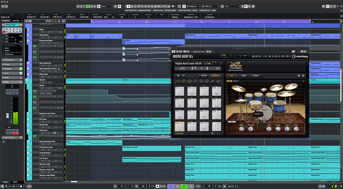This screenshot has width=343, height=189.
Task: Select the Object Selection arrow tool
Action: point(129,6)
